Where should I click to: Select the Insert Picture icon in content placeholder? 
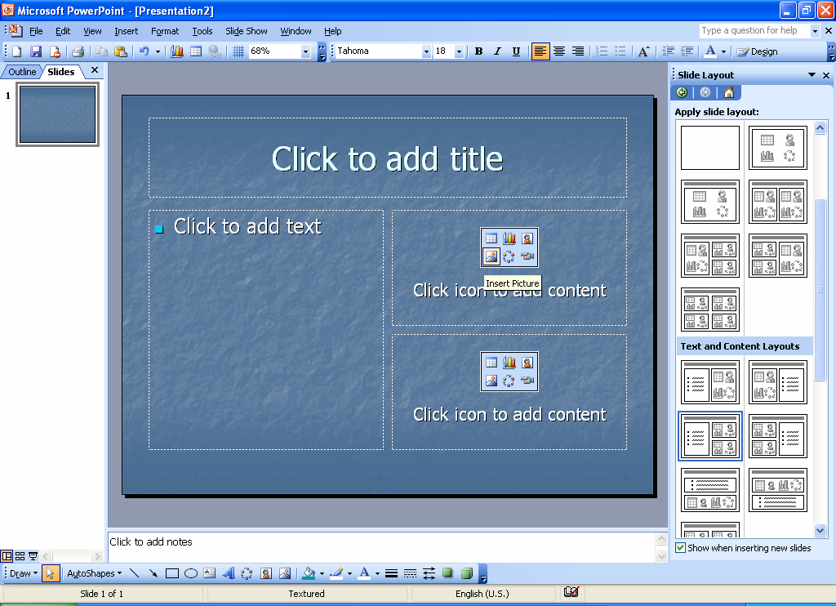pos(491,256)
